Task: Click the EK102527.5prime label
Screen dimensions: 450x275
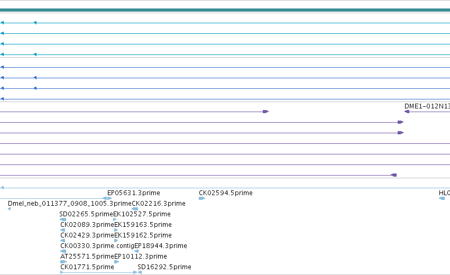Action: click(142, 214)
